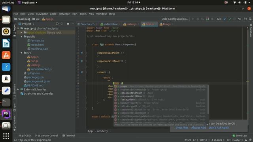Click the Debug bug icon in toolbar
This screenshot has height=142, width=253.
pos(198,19)
